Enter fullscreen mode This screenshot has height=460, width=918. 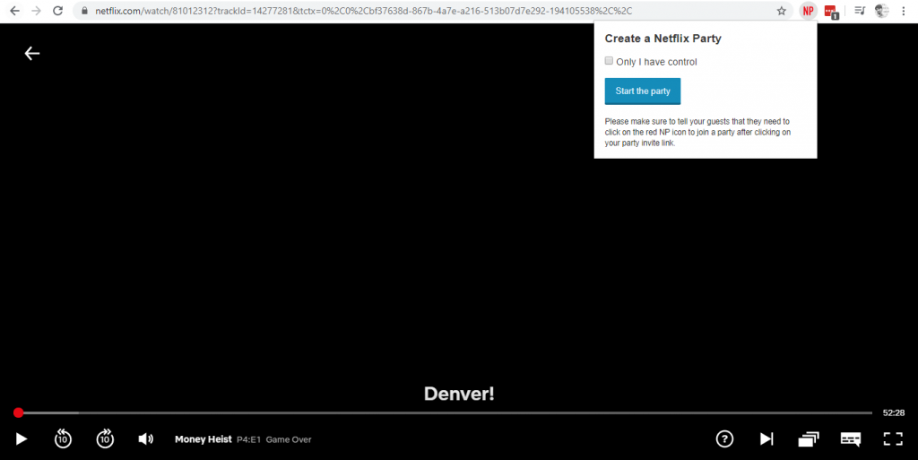893,439
